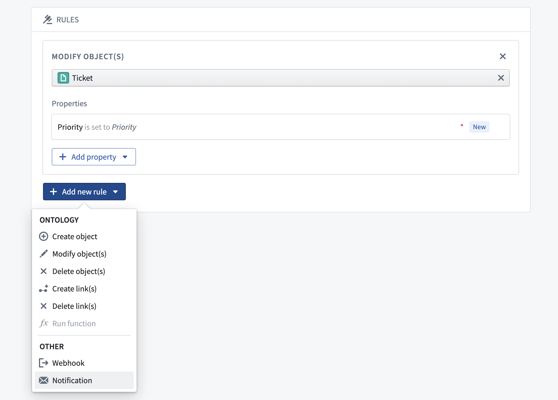The width and height of the screenshot is (558, 400).
Task: Click the Properties label
Action: click(69, 104)
